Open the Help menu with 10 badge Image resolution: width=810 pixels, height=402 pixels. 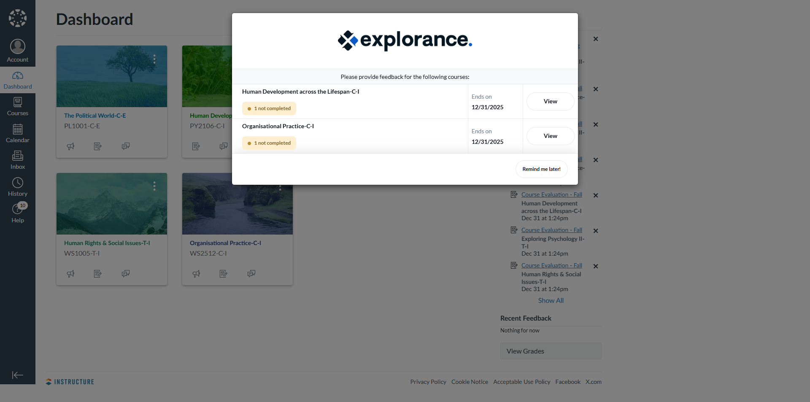point(18,213)
